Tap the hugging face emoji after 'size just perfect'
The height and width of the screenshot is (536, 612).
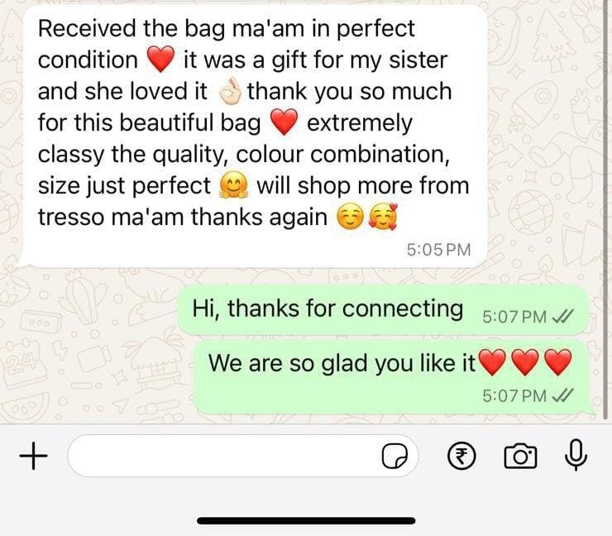(233, 186)
